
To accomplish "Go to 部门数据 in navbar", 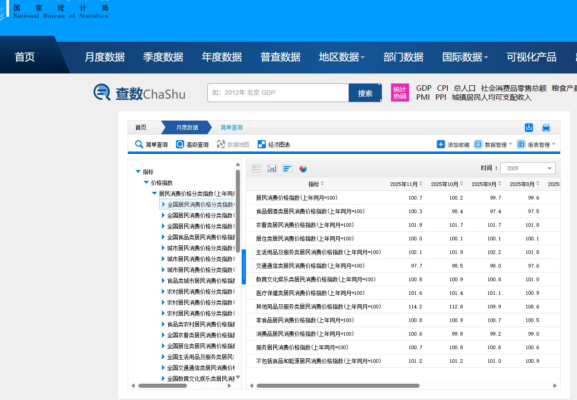I will click(x=403, y=57).
